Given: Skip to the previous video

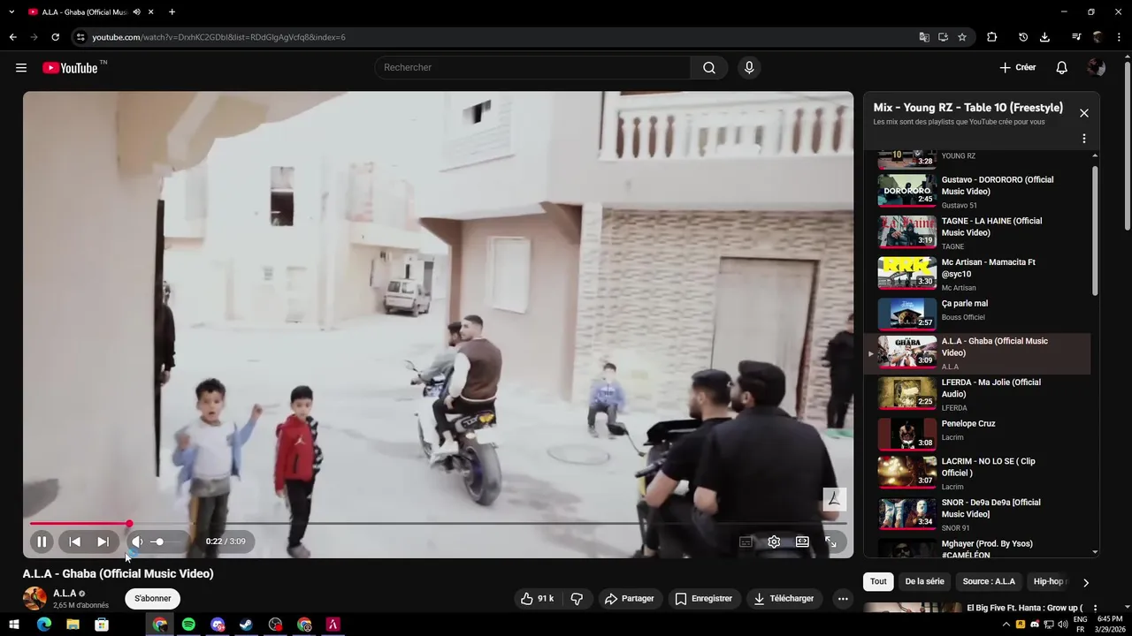Looking at the screenshot, I should click(75, 541).
